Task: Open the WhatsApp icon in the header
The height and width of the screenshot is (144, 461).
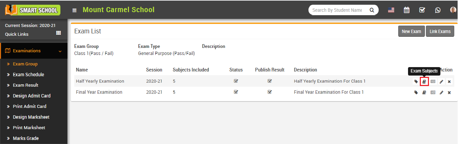Action: point(438,10)
